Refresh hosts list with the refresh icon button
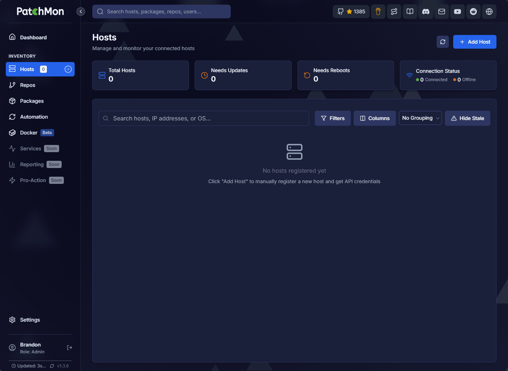508x371 pixels. pos(443,42)
